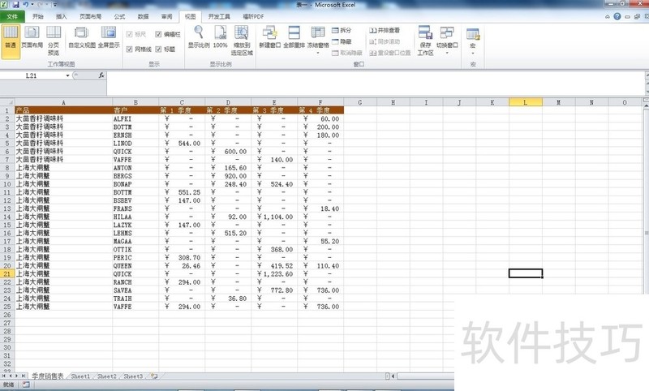Toggle the 标尺 ruler checkbox
The image size is (649, 391).
pos(129,34)
